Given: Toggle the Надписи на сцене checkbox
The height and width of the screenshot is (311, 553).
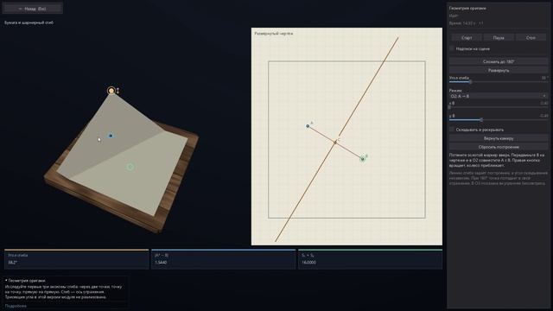Looking at the screenshot, I should tap(452, 48).
